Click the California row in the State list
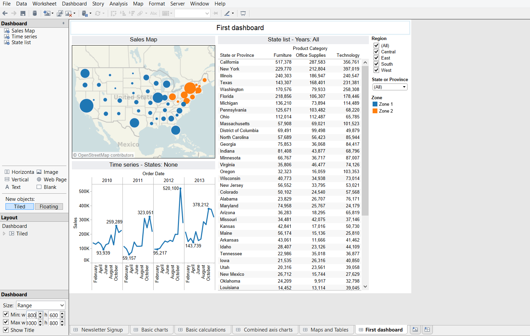This screenshot has width=530, height=336. [x=289, y=62]
